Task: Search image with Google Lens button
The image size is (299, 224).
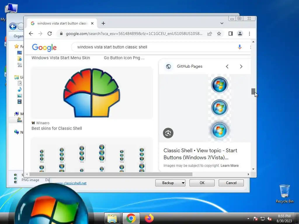Action: [168, 133]
